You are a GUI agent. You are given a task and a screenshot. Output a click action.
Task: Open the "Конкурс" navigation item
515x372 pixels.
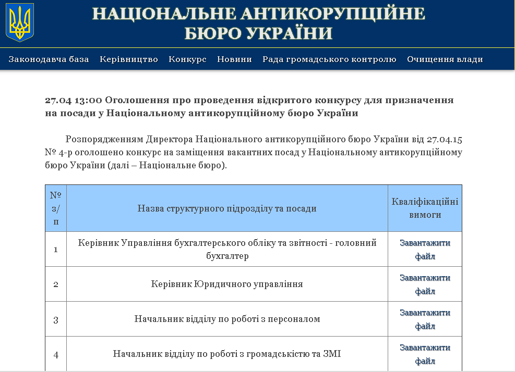tap(187, 59)
